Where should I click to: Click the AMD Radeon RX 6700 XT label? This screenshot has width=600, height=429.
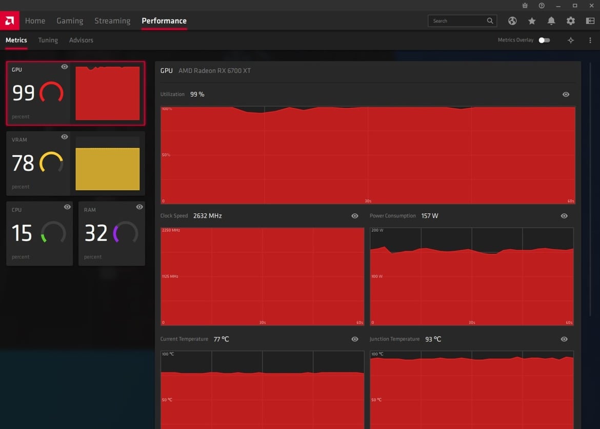click(214, 71)
